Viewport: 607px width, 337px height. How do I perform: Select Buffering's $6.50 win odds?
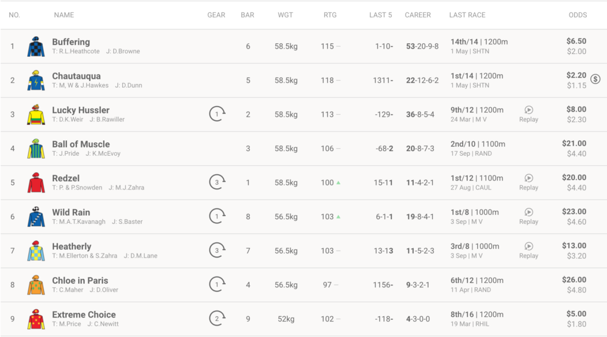[x=576, y=41]
